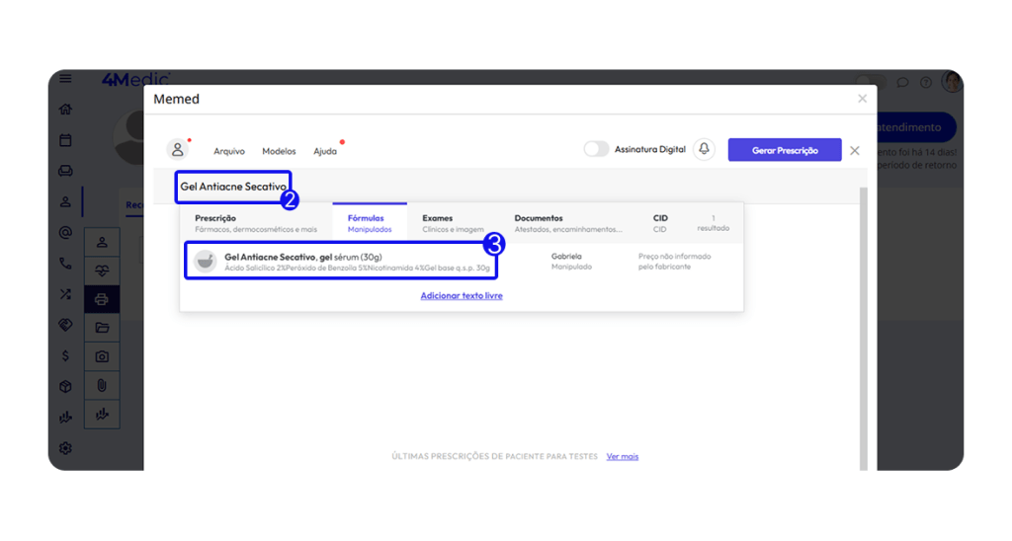Choose Gel Antiacne Secativo gel sérum result

pyautogui.click(x=341, y=262)
